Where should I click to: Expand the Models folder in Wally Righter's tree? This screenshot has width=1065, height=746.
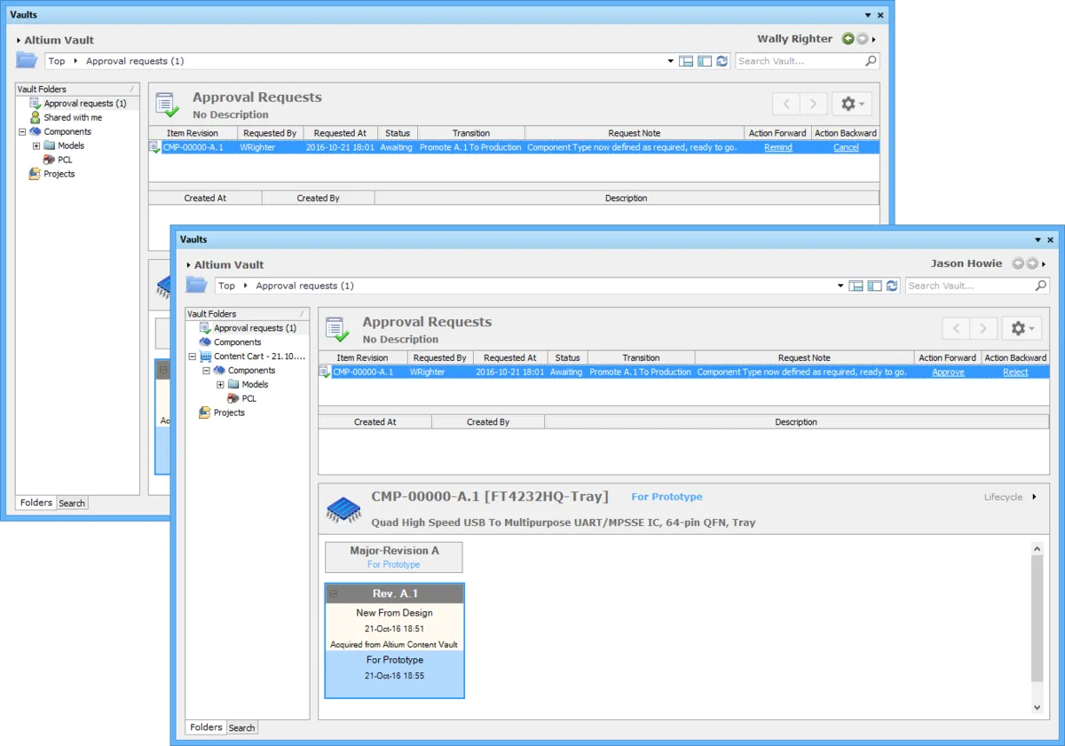click(x=36, y=145)
